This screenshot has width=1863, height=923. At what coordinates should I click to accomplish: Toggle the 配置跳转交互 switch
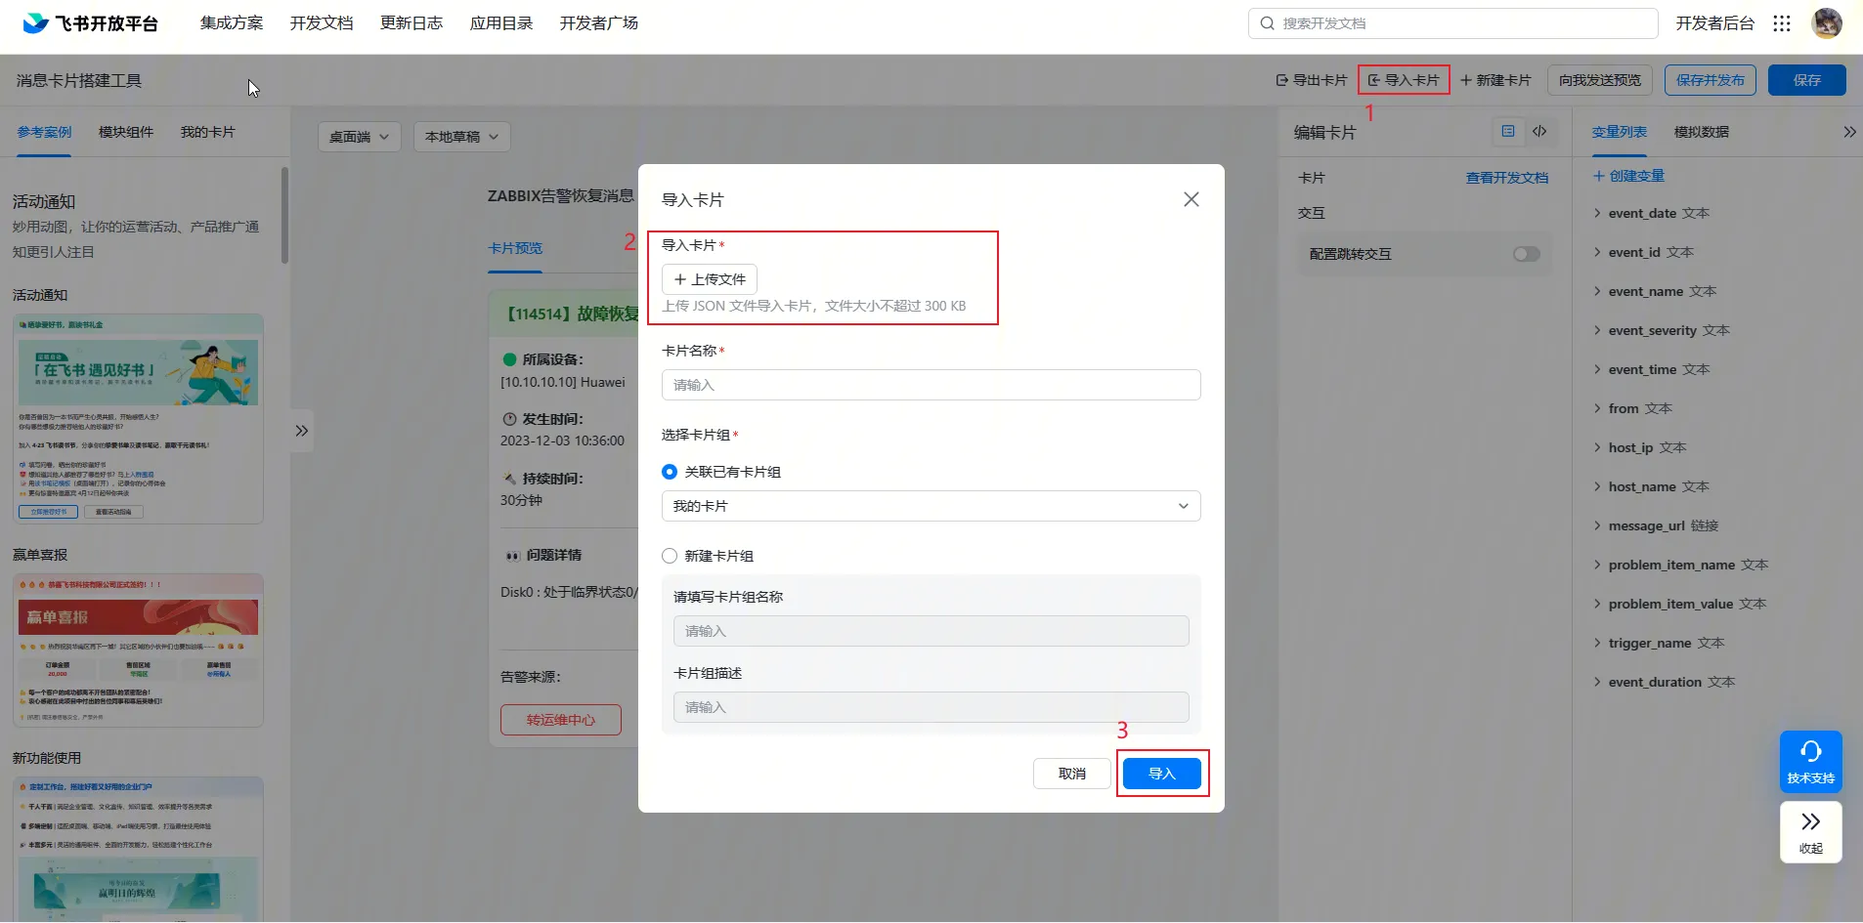[1526, 254]
